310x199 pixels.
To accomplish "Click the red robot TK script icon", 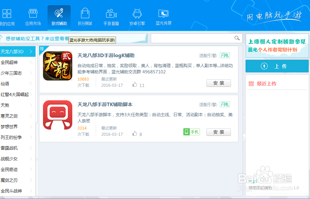I will 58,115.
